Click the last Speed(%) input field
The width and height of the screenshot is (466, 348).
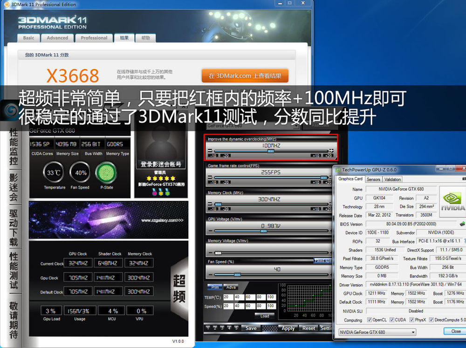pyautogui.click(x=271, y=306)
